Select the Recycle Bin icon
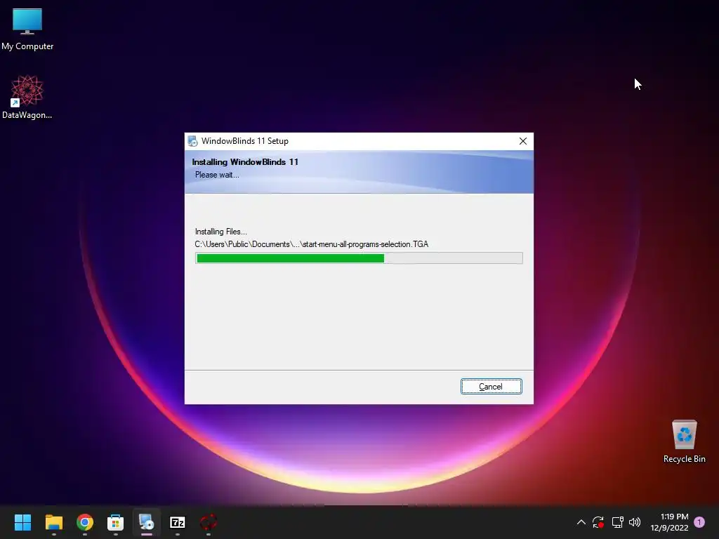 684,442
